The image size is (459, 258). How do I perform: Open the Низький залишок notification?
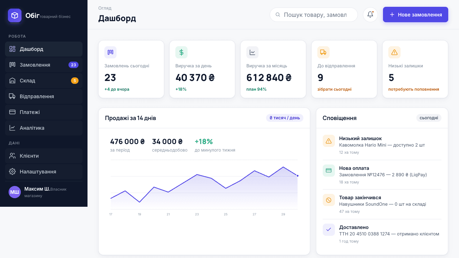tap(382, 145)
